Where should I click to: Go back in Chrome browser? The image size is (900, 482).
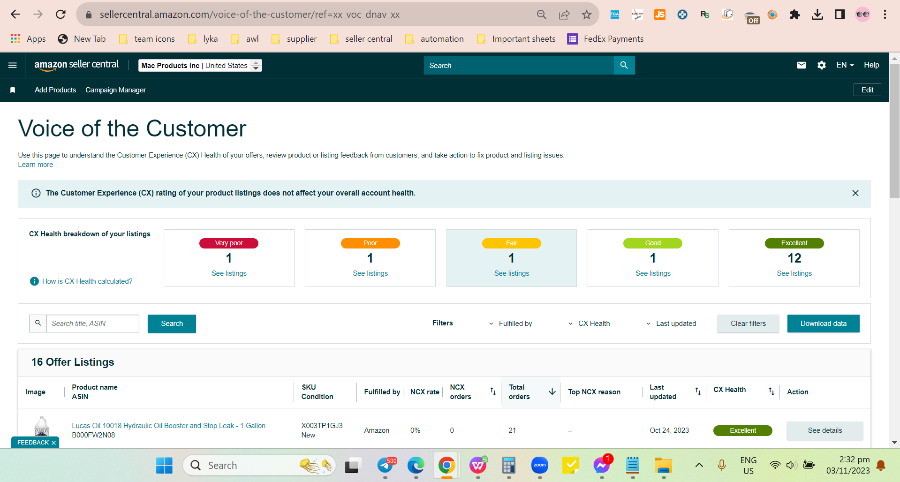click(15, 15)
